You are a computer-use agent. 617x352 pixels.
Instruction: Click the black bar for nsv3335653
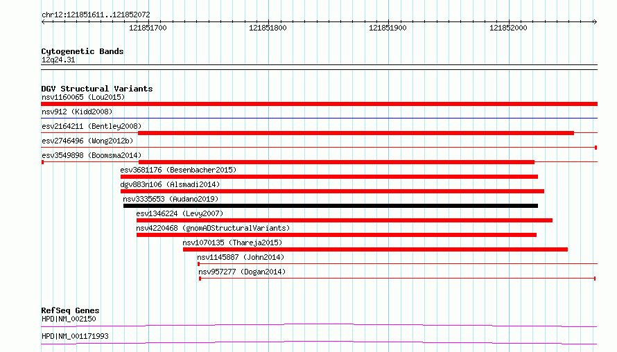pos(331,206)
